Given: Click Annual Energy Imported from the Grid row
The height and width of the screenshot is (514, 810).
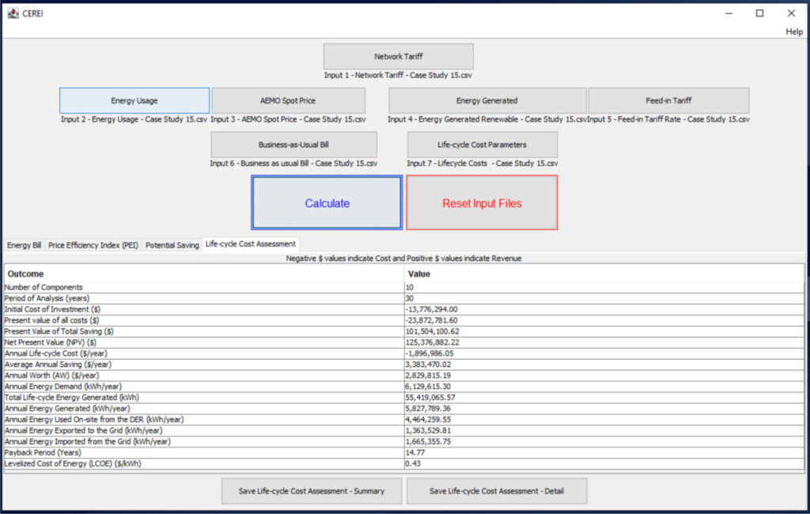Looking at the screenshot, I should pos(404,442).
